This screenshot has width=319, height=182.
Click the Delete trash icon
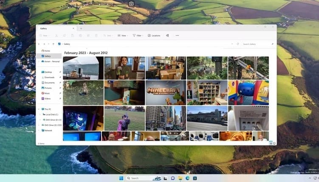(x=96, y=36)
